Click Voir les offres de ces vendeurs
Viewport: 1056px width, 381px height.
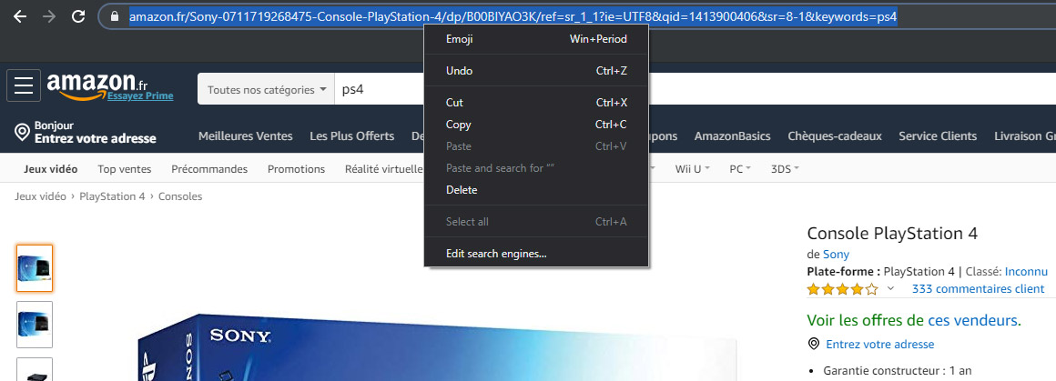point(914,320)
